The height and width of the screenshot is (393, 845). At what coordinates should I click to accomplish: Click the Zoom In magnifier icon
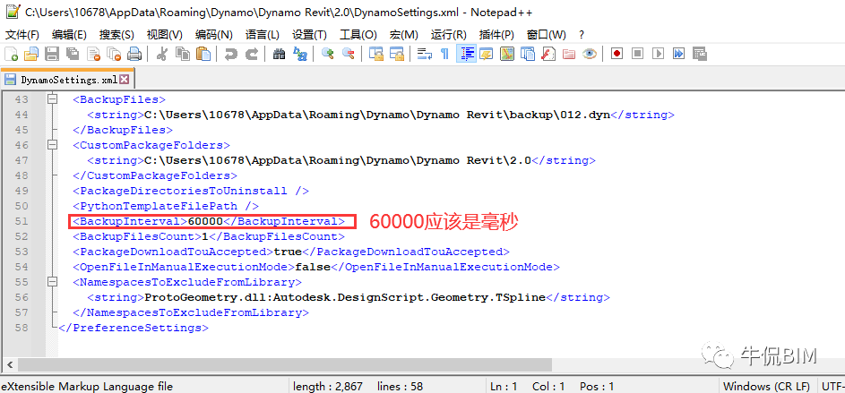[x=327, y=54]
